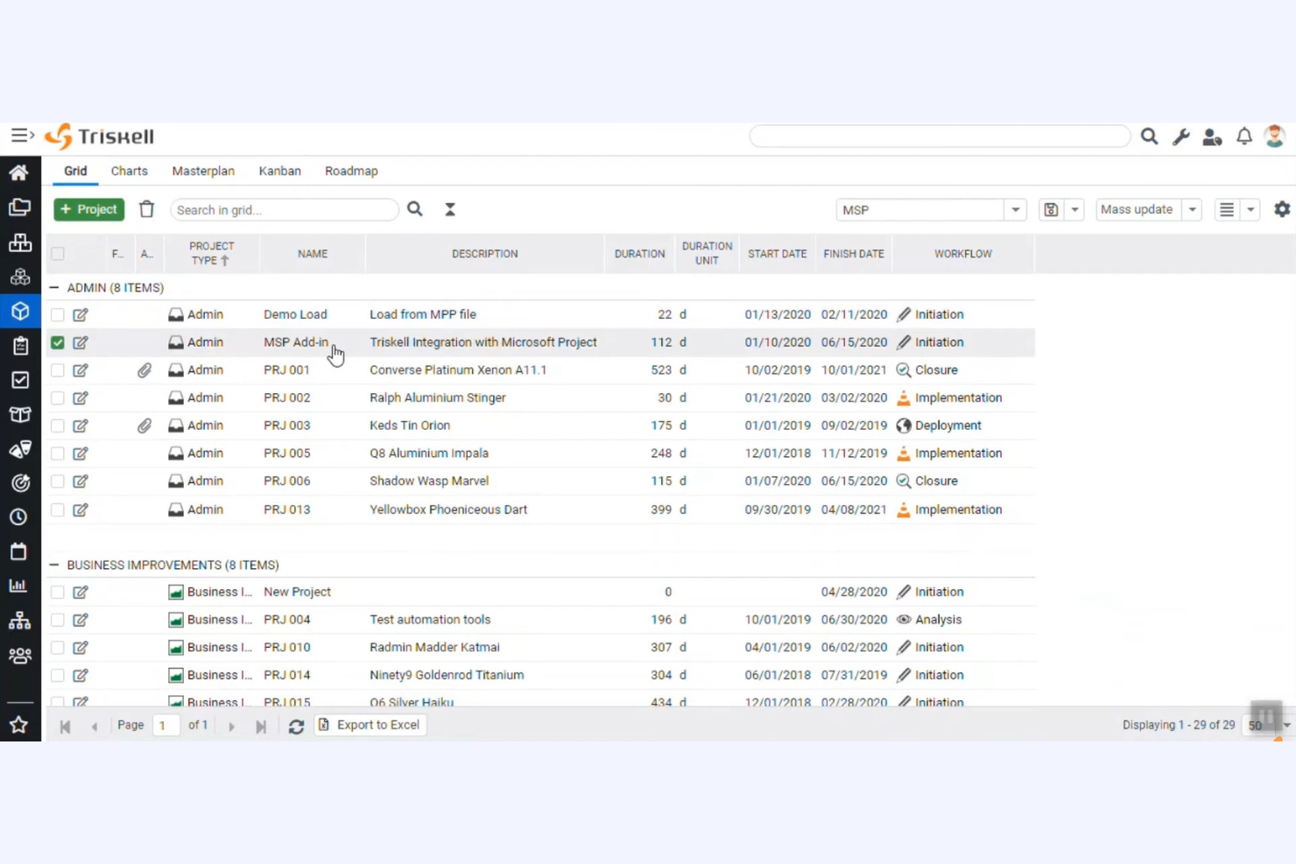The height and width of the screenshot is (864, 1296).
Task: Click the PRJ 013 project name
Action: [287, 509]
